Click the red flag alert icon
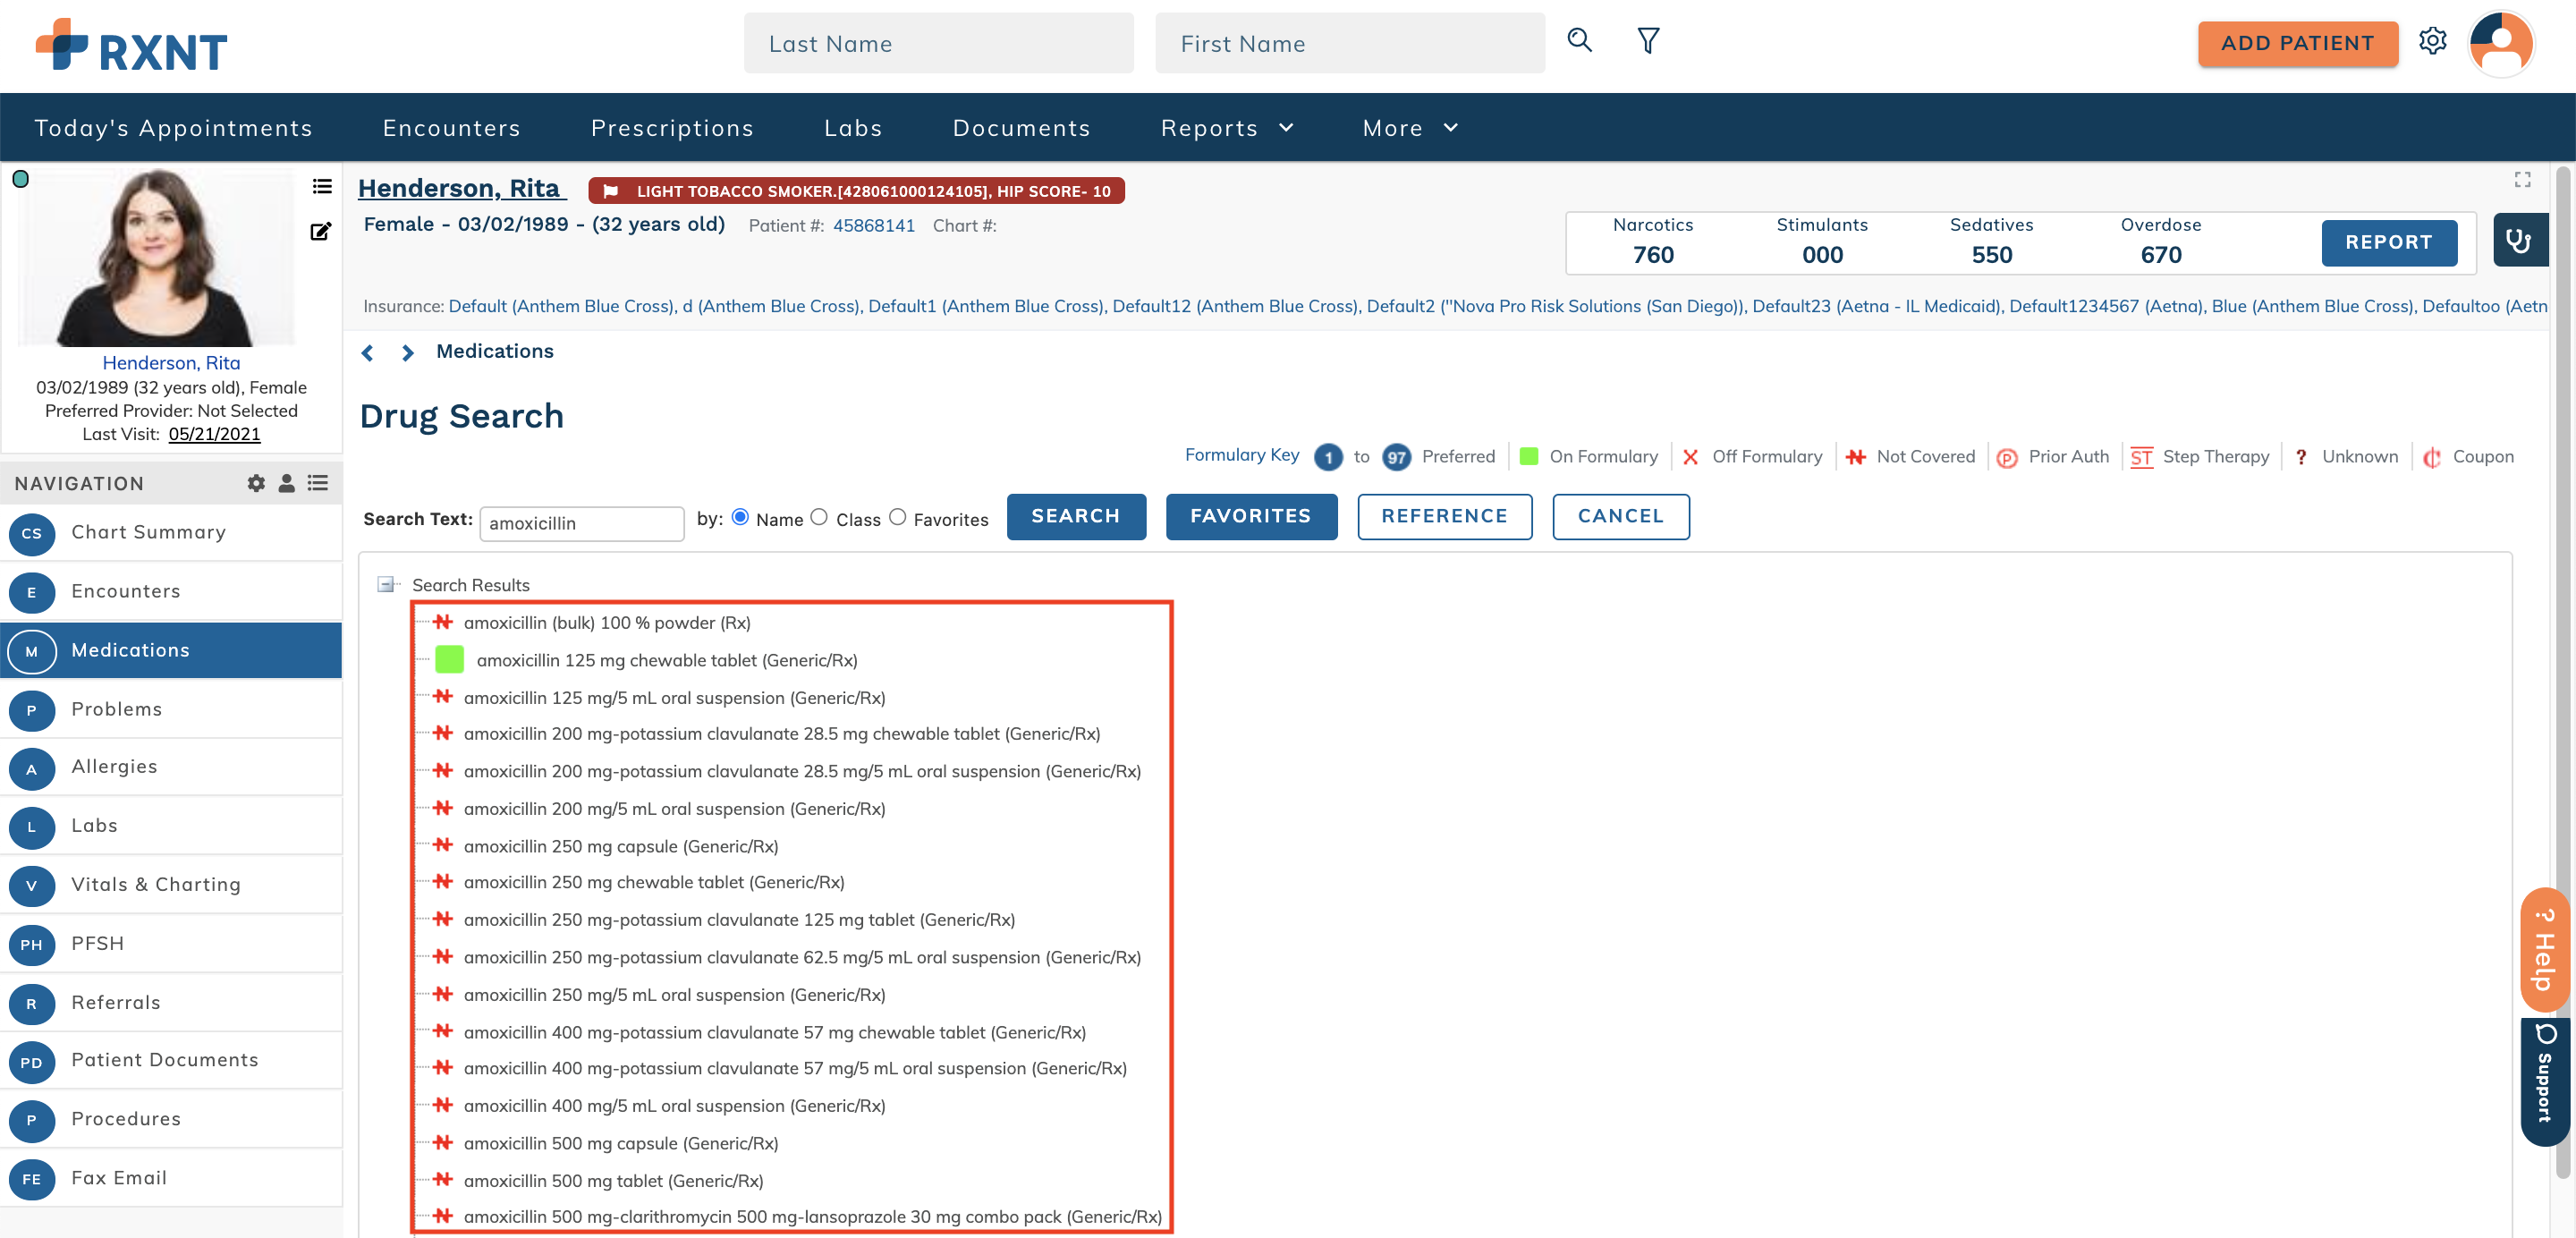This screenshot has height=1238, width=2576. (x=610, y=191)
